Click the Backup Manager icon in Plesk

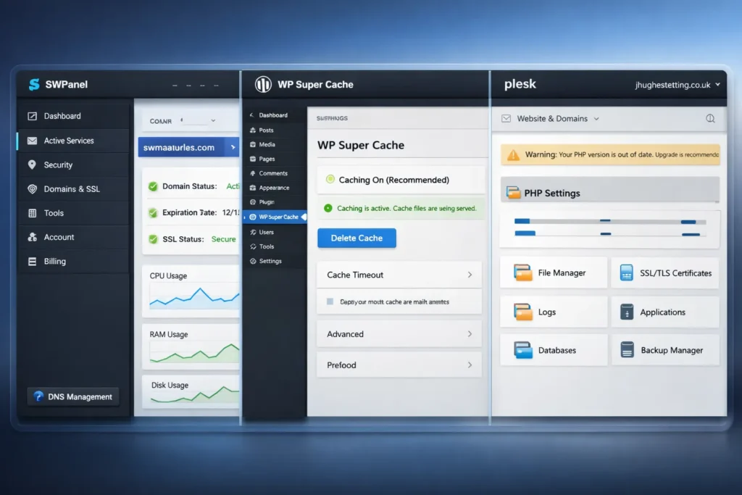[x=627, y=350]
